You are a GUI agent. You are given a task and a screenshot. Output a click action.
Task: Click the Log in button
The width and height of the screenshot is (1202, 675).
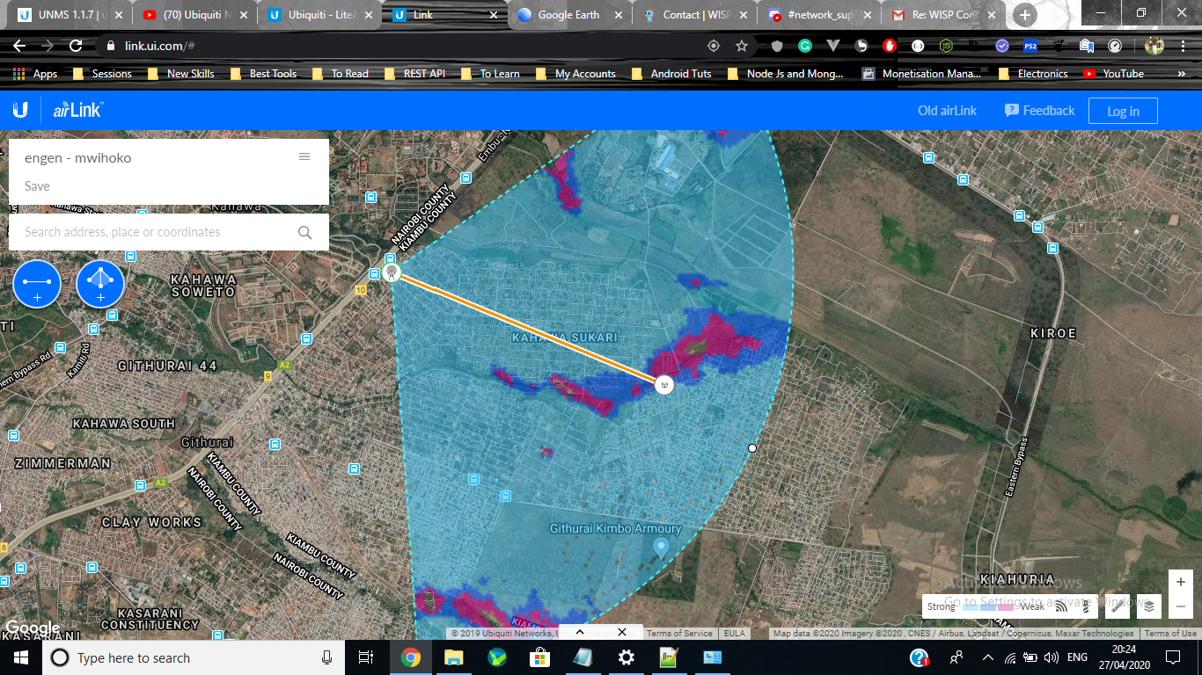tap(1123, 111)
